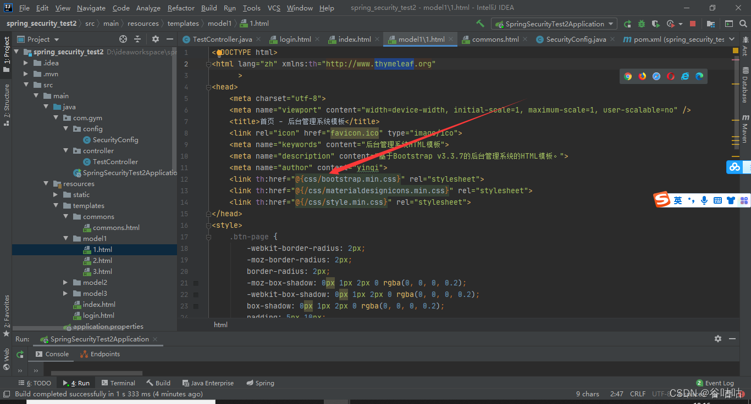Open the Endpoints tab in Run panel
Image resolution: width=751 pixels, height=404 pixels.
click(x=100, y=354)
